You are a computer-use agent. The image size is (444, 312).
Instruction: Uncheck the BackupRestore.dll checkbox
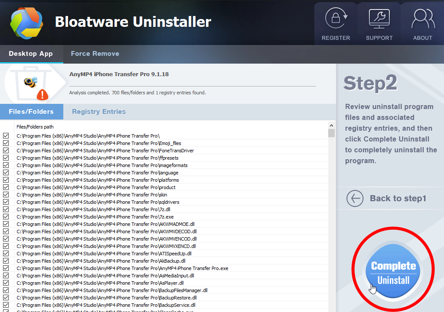click(6, 298)
